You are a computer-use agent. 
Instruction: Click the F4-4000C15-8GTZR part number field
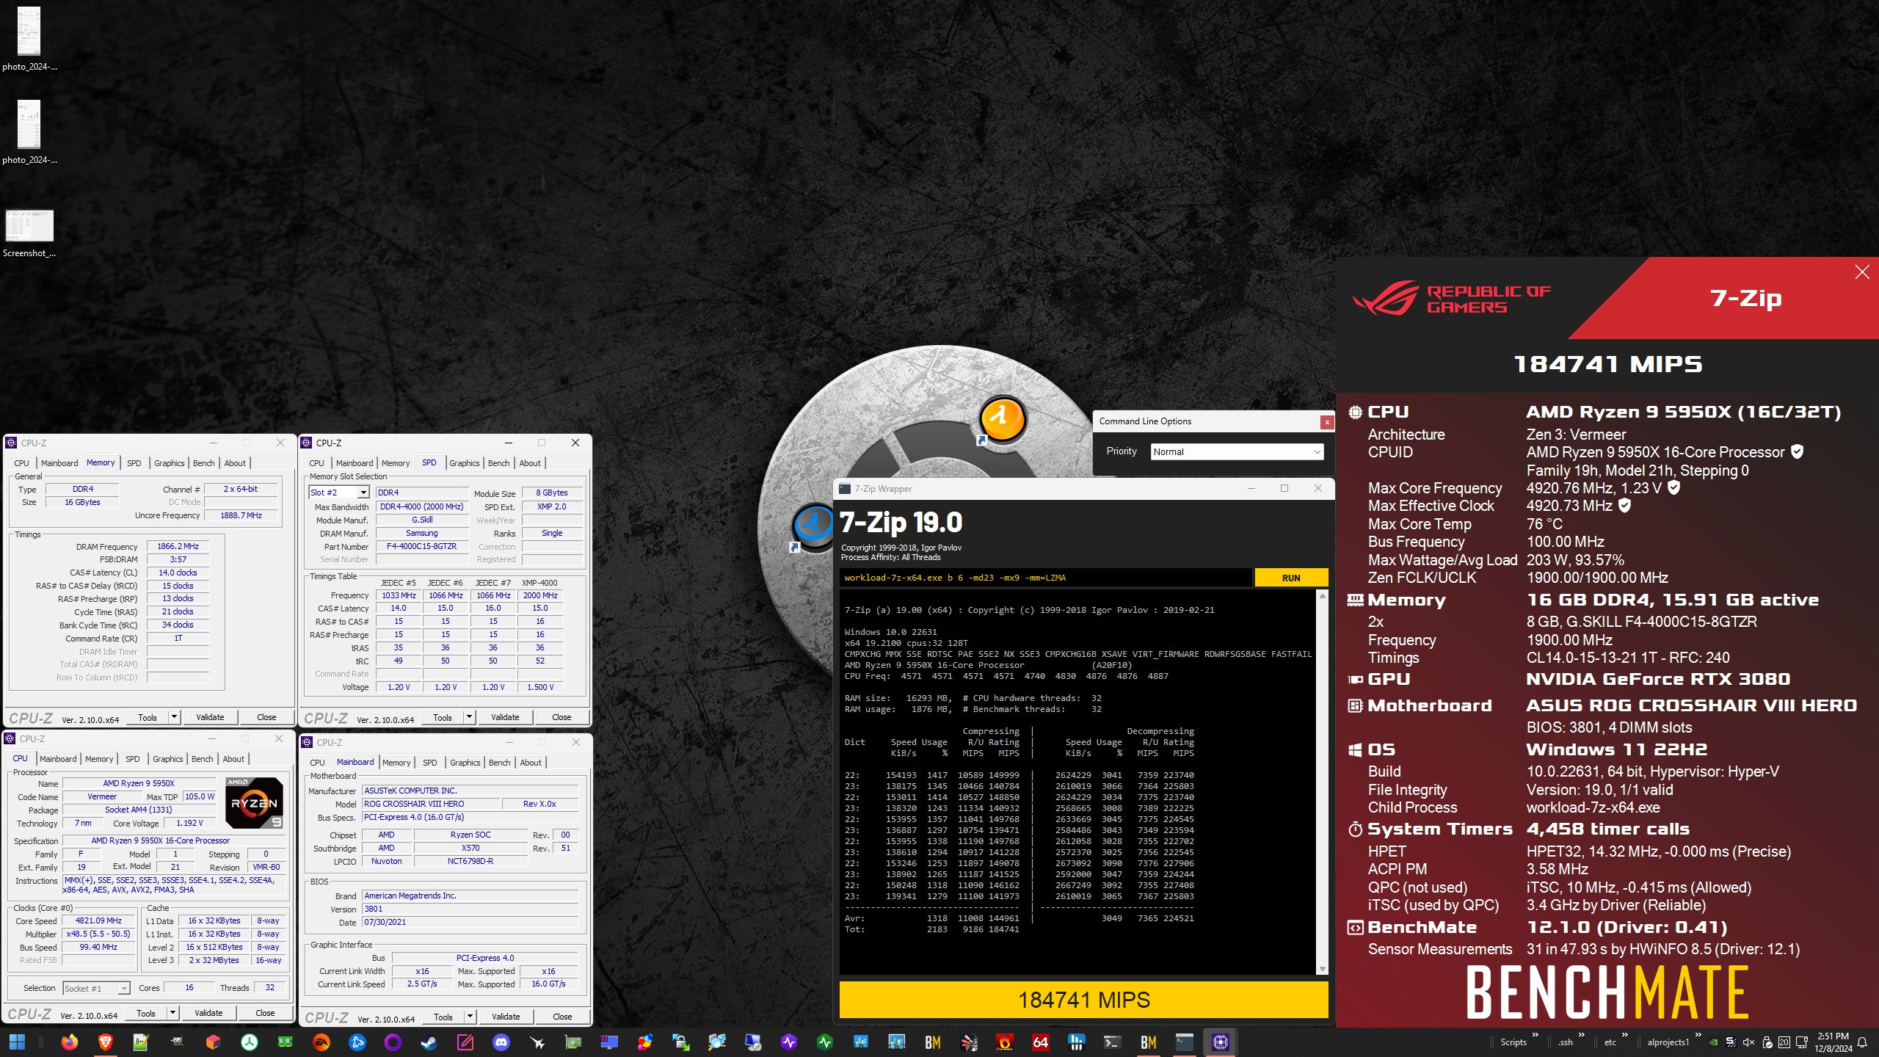(421, 547)
